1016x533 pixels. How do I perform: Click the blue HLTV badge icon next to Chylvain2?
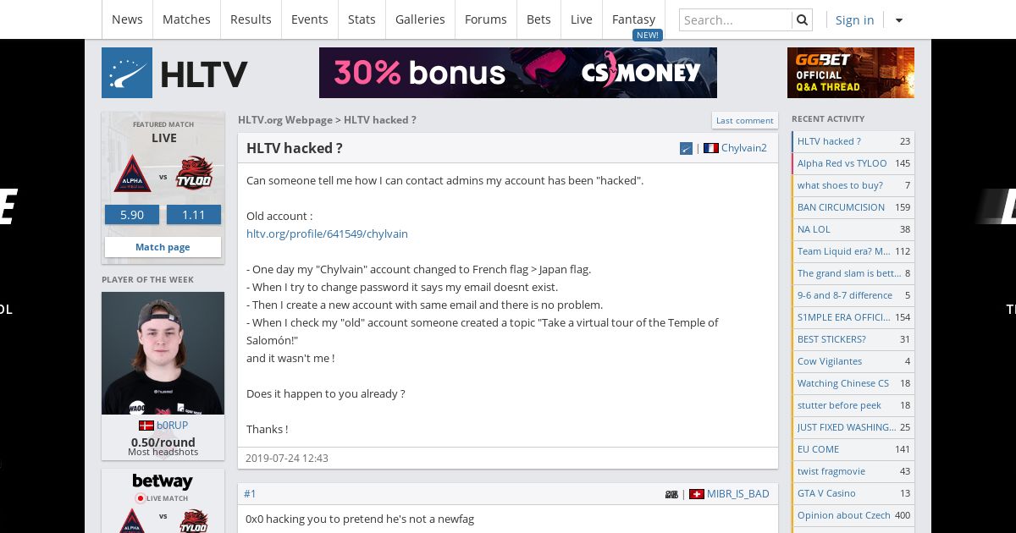click(687, 148)
